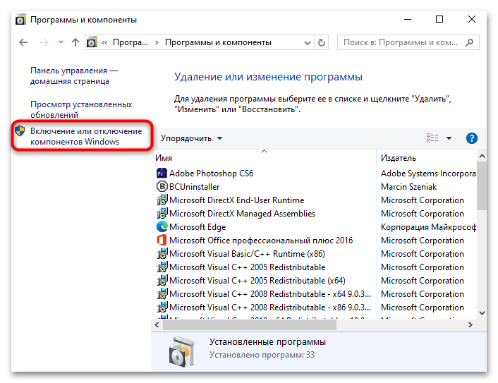Click the Microsoft Office icon
This screenshot has height=383, width=498.
[x=162, y=240]
